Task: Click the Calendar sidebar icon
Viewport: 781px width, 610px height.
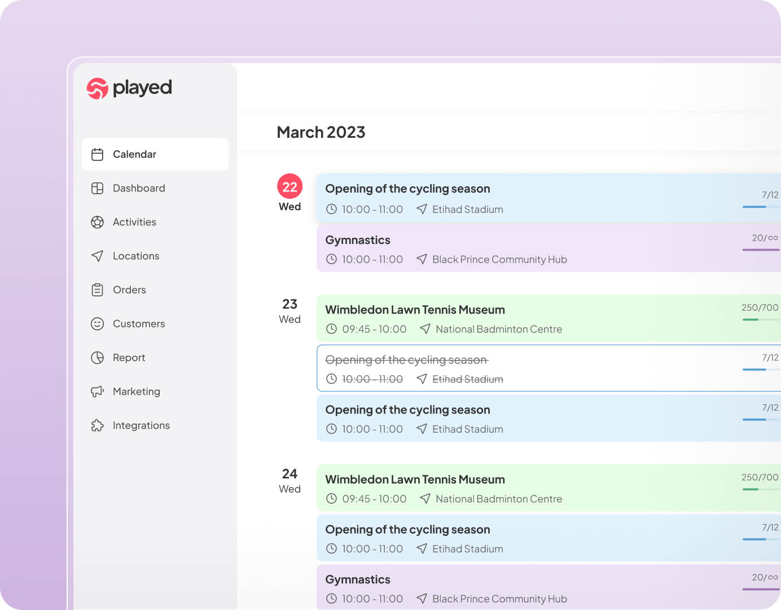Action: point(97,154)
